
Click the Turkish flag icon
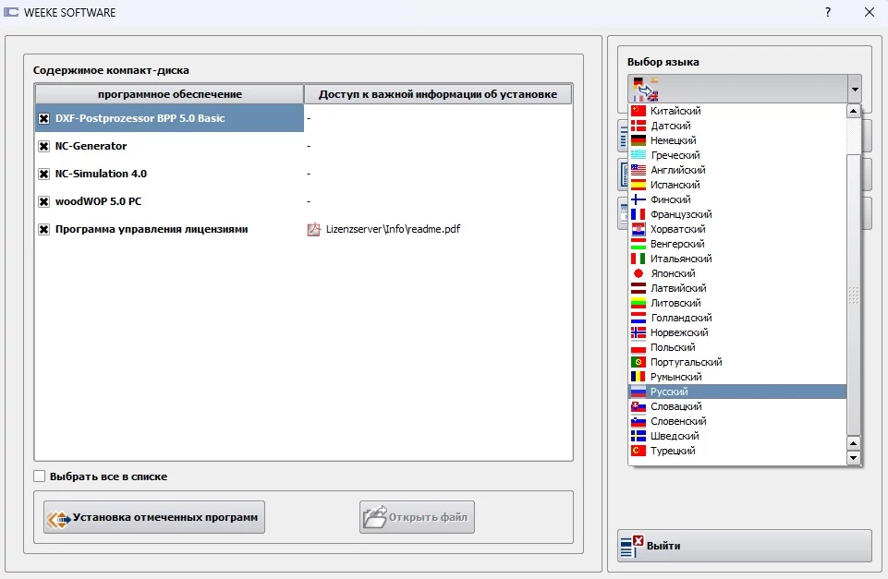639,451
